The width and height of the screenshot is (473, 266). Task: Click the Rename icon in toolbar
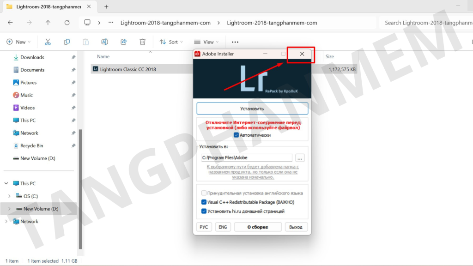104,42
